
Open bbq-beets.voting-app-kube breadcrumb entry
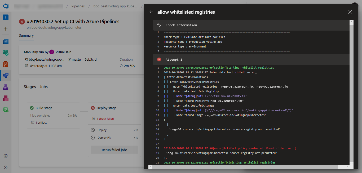115,6
